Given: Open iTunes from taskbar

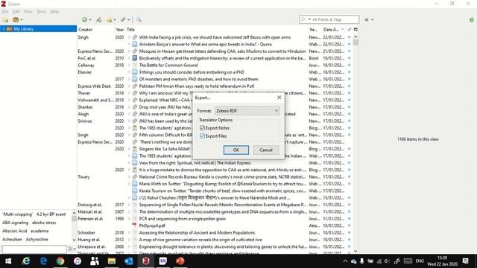Looking at the screenshot, I should (78, 261).
